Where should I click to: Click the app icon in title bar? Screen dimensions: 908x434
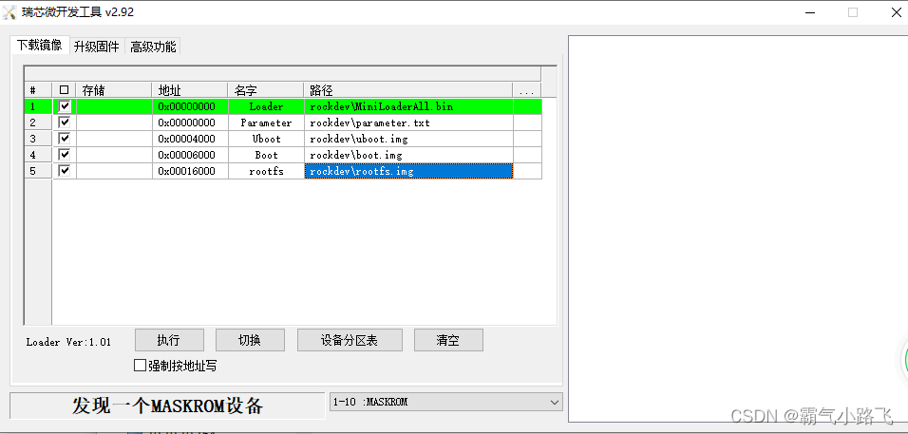coord(9,12)
